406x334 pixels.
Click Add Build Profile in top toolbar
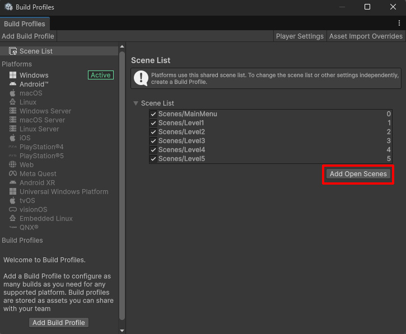(28, 36)
